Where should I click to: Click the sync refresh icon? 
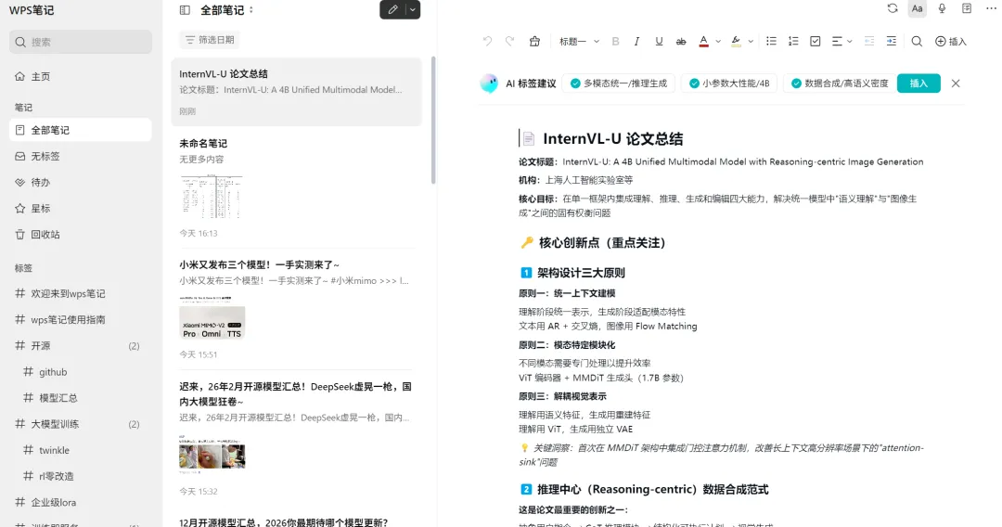893,8
